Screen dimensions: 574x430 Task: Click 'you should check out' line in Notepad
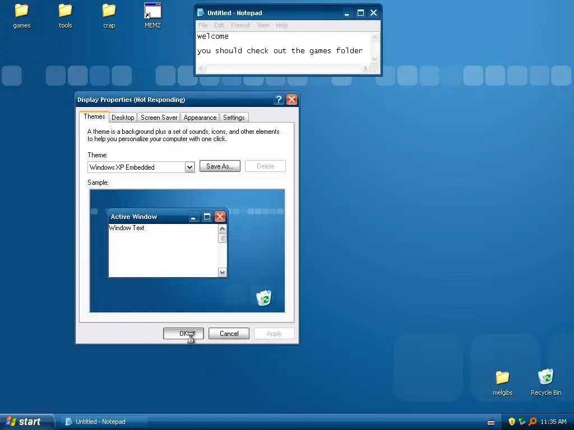(x=280, y=51)
